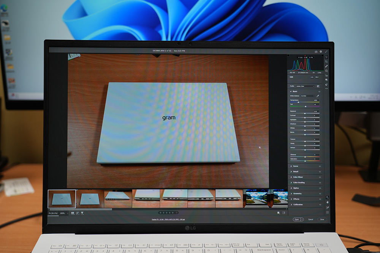Open Camera Raw preferences gear icon
The height and width of the screenshot is (253, 380).
coord(321,52)
